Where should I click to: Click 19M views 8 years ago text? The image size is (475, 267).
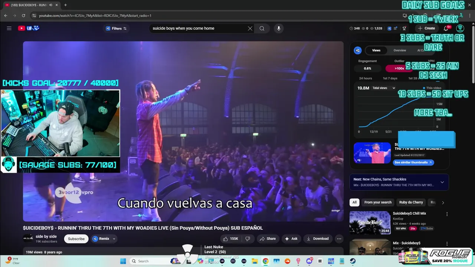44,252
